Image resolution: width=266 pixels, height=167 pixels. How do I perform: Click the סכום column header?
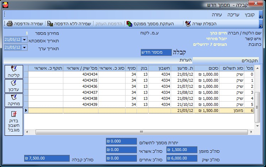click(207, 68)
